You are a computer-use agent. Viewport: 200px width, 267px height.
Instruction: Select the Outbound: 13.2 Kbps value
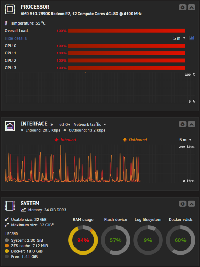point(87,130)
